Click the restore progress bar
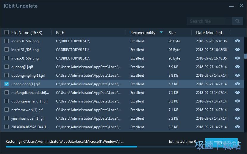The height and width of the screenshot is (154, 247). click(101, 147)
